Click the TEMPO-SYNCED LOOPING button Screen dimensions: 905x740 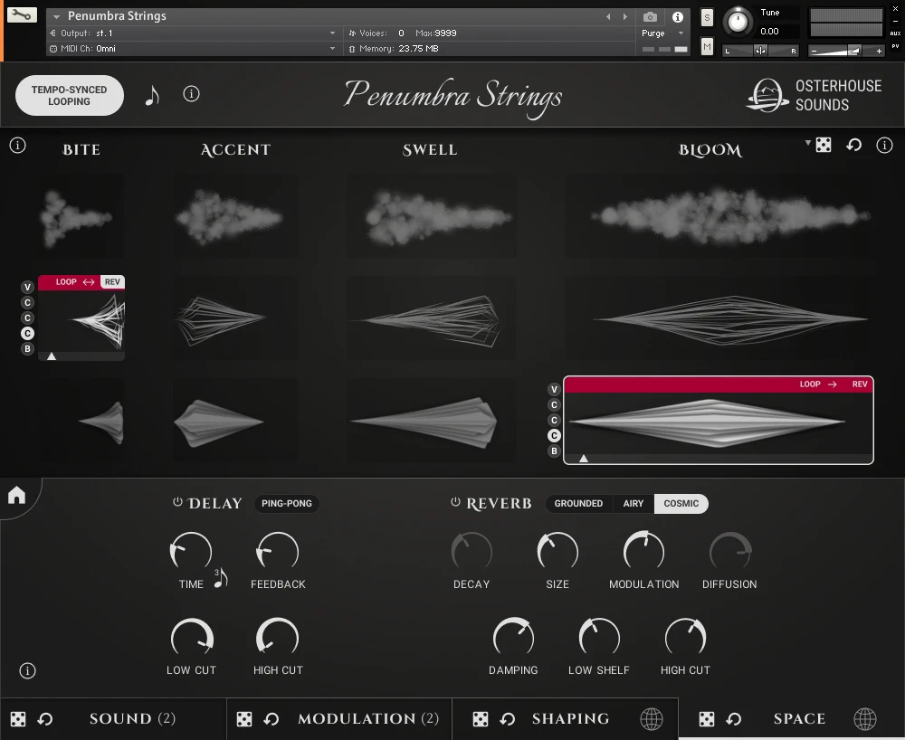(x=70, y=96)
